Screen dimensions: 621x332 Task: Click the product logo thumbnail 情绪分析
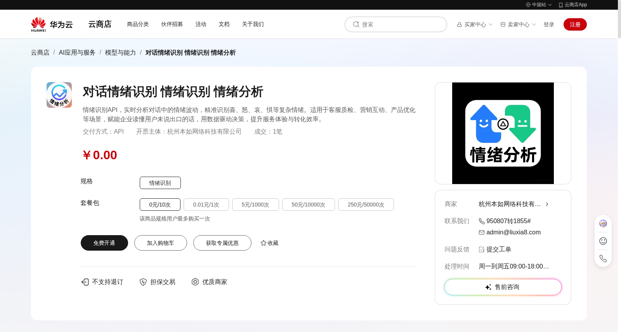(x=59, y=95)
